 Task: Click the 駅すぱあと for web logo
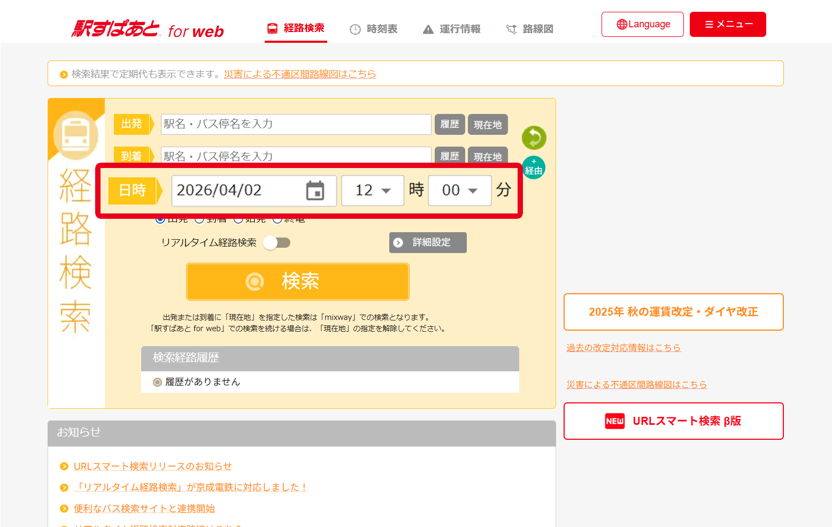148,29
